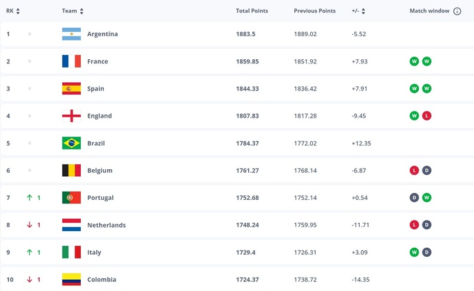
Task: Sort table by RK column arrows
Action: tap(18, 11)
